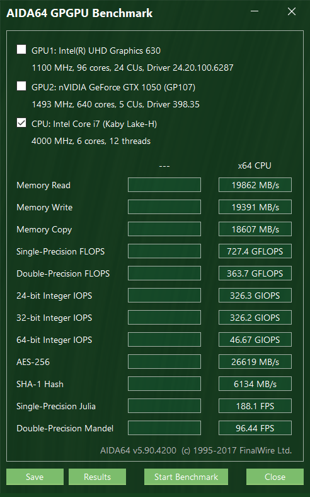Click the Single-Precision Julia label

[56, 406]
